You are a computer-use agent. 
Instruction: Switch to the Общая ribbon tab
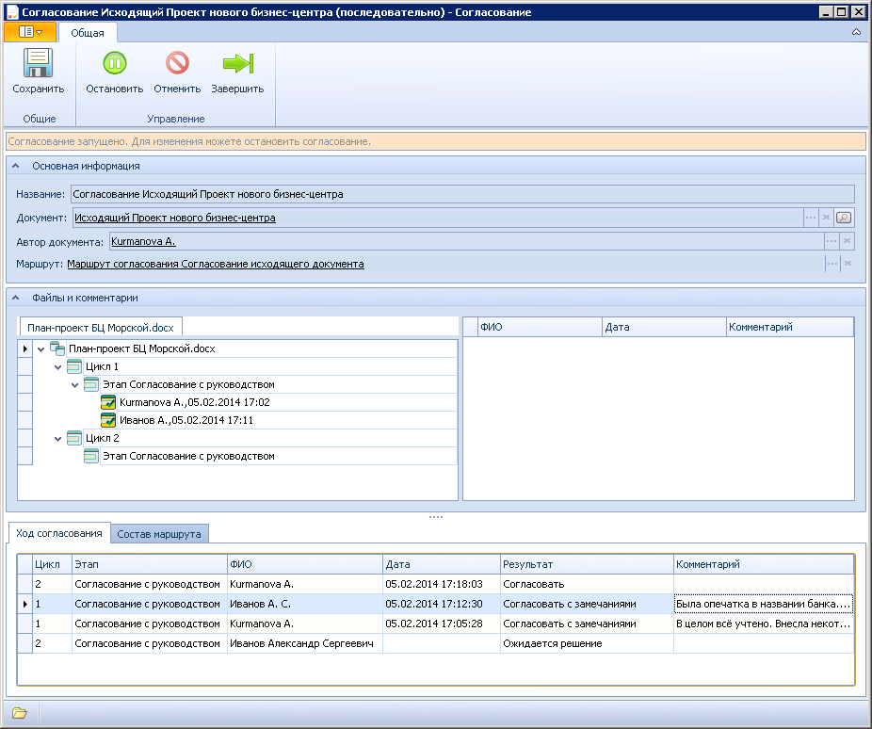(88, 33)
